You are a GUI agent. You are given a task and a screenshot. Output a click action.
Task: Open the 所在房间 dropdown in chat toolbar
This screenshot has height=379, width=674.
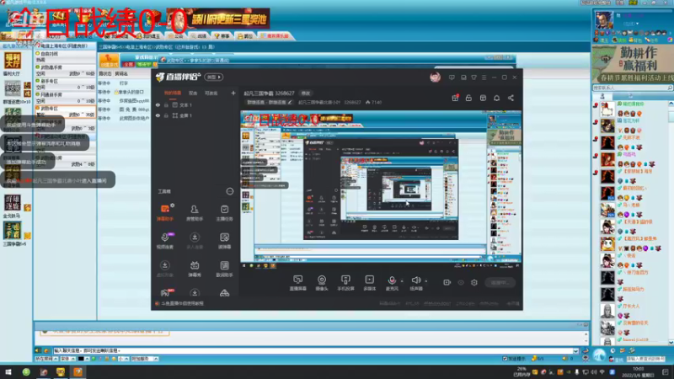[46, 359]
